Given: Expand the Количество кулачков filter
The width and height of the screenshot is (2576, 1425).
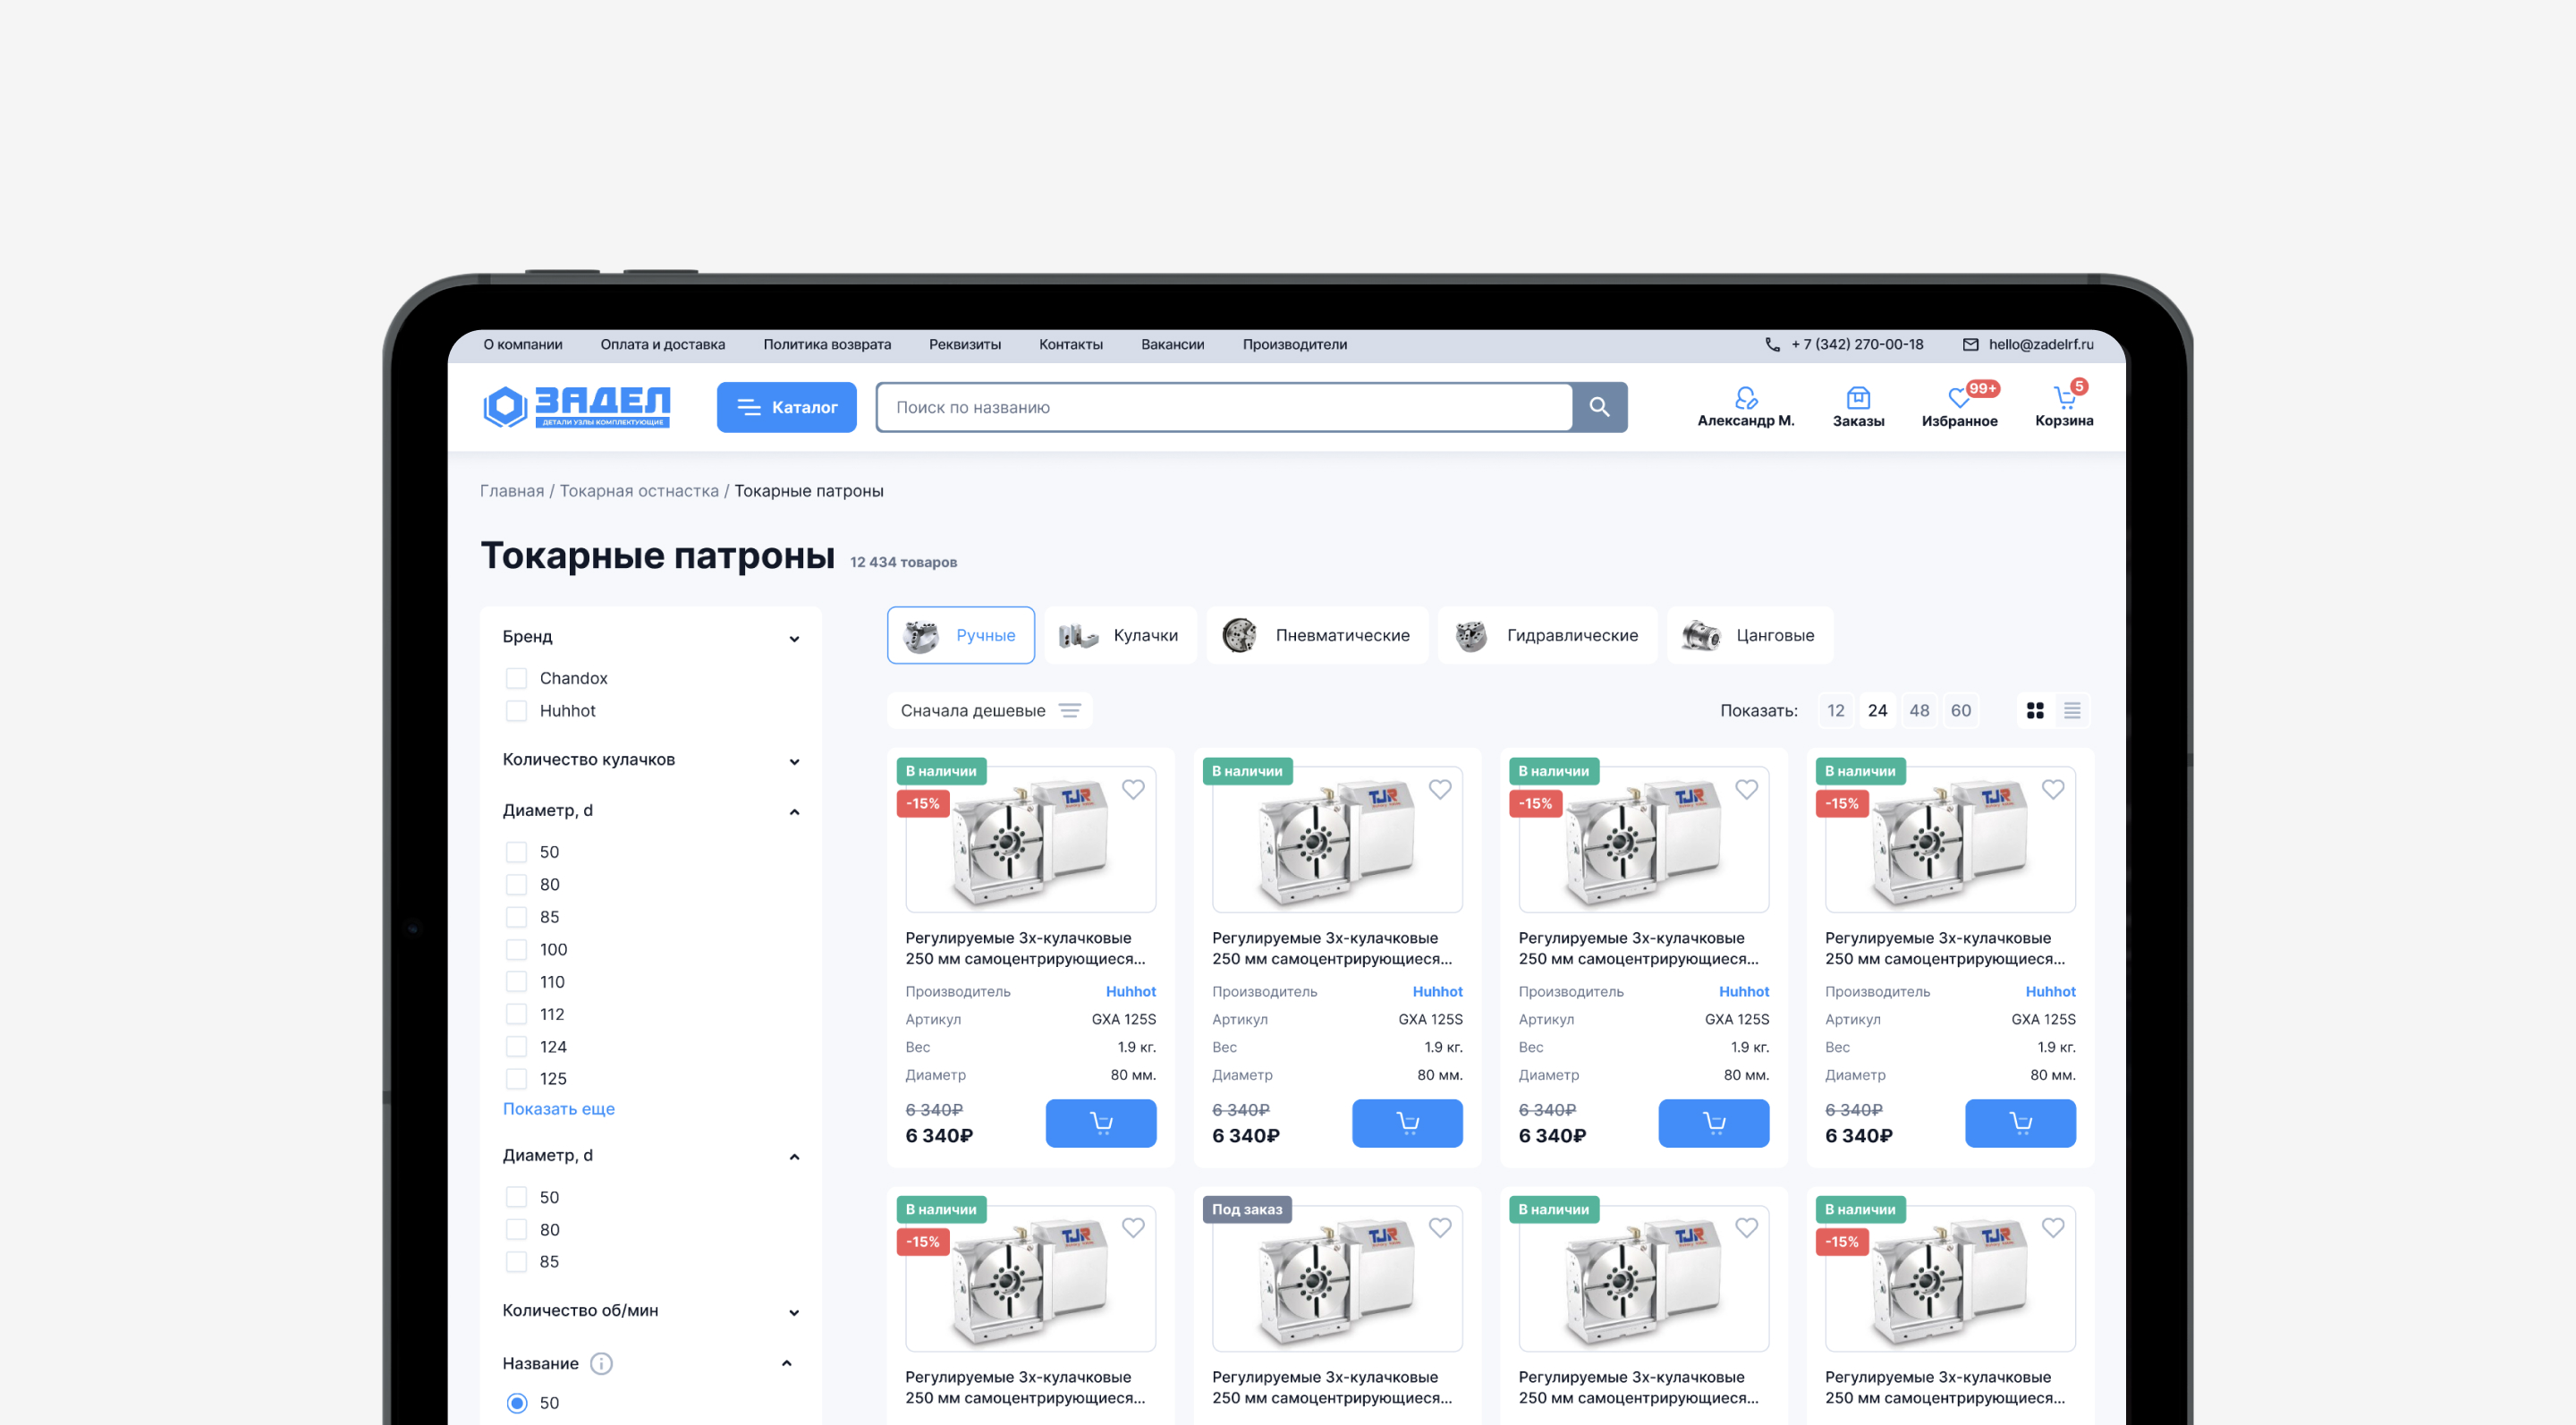Looking at the screenshot, I should click(x=794, y=761).
